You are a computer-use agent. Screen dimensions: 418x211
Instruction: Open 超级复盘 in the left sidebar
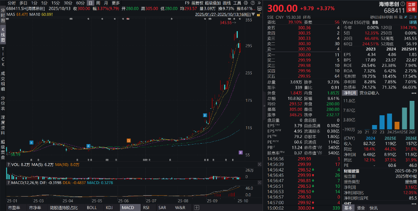click(3, 147)
